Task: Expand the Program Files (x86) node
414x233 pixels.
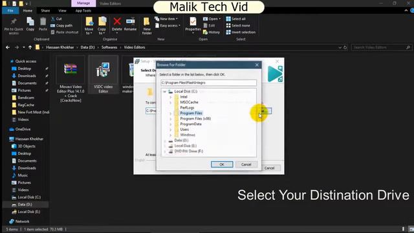Action: pyautogui.click(x=171, y=118)
